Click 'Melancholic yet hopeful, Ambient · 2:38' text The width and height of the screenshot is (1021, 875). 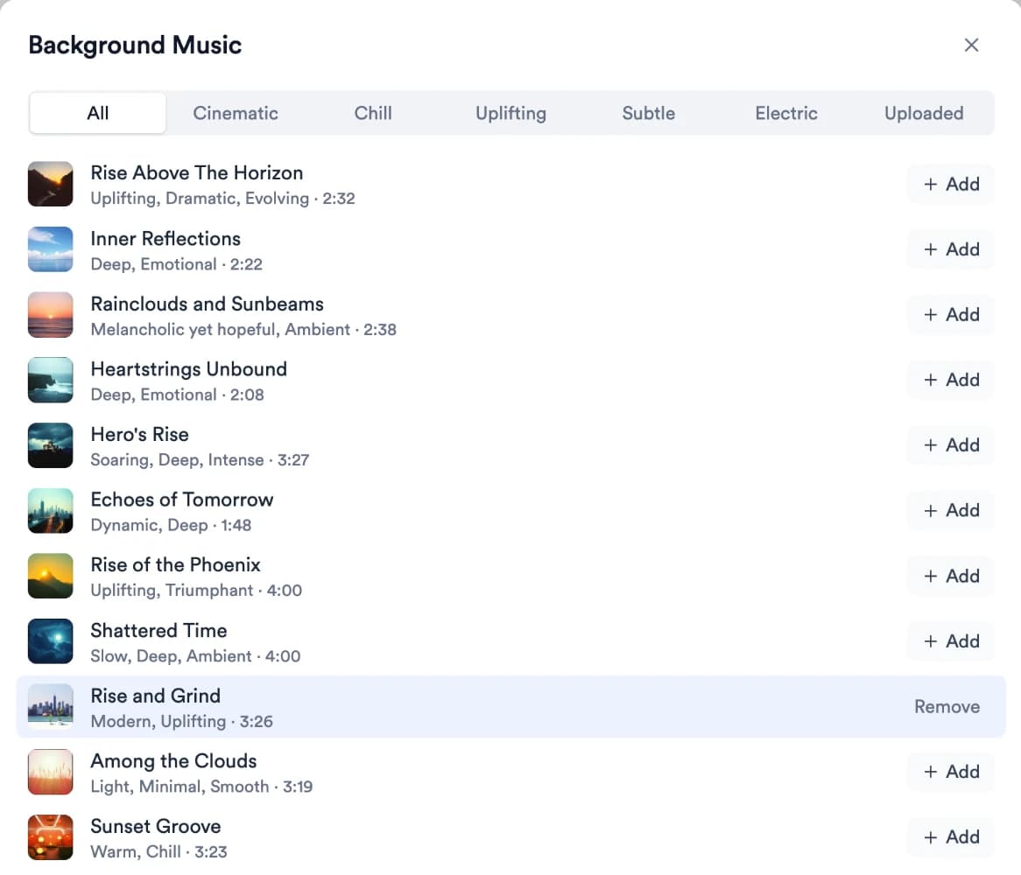(x=243, y=329)
